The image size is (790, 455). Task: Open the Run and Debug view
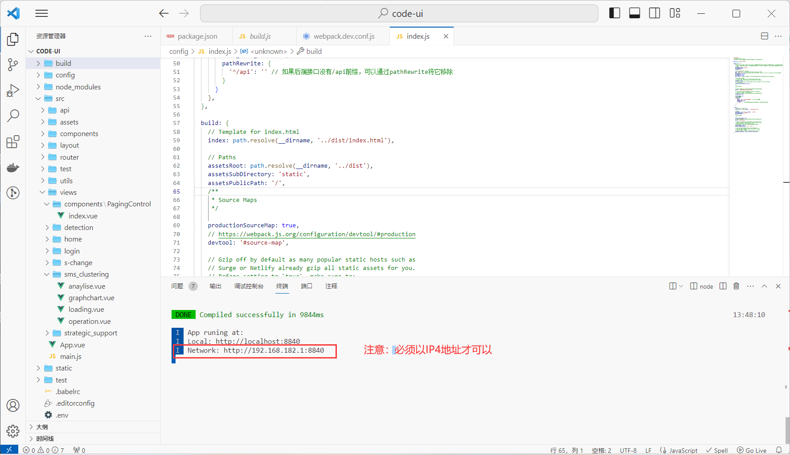[x=13, y=91]
